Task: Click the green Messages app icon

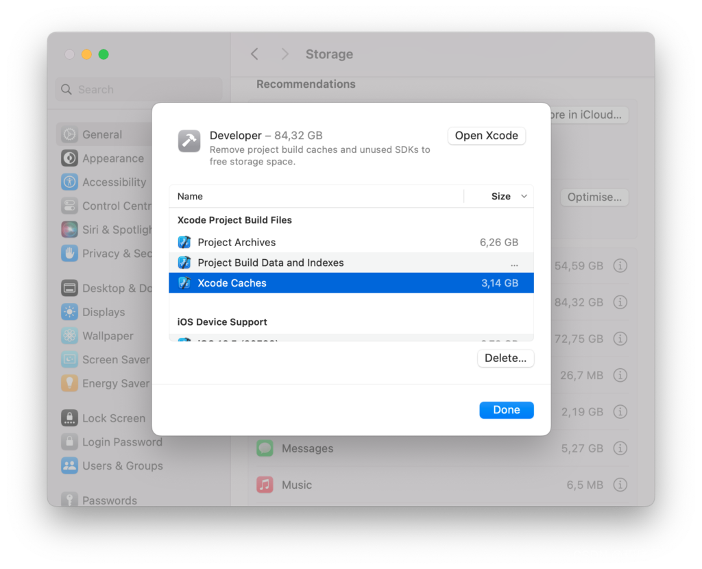Action: click(265, 448)
